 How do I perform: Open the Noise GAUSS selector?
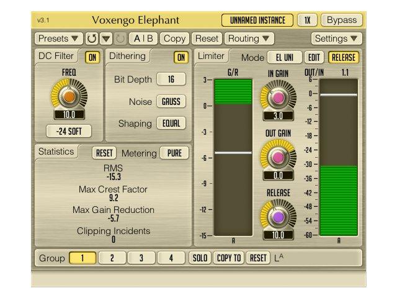(171, 102)
